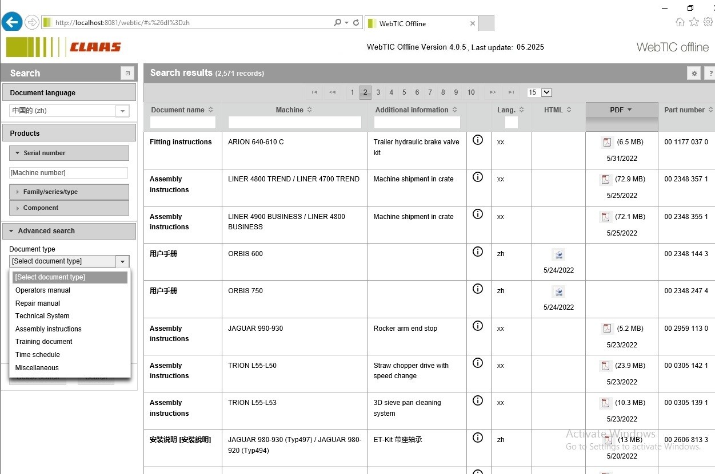The height and width of the screenshot is (474, 715).
Task: Collapse the Serial number section
Action: coord(69,153)
